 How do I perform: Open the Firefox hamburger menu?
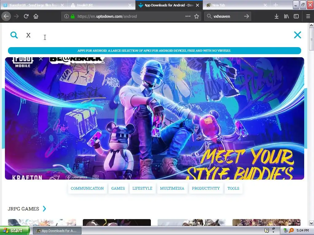(308, 17)
